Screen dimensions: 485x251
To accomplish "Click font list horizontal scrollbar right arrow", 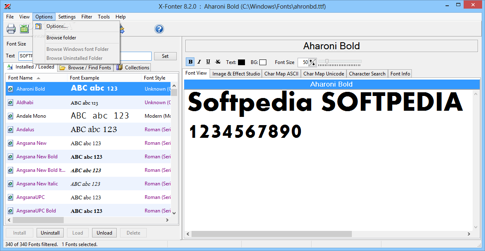I will (167, 220).
